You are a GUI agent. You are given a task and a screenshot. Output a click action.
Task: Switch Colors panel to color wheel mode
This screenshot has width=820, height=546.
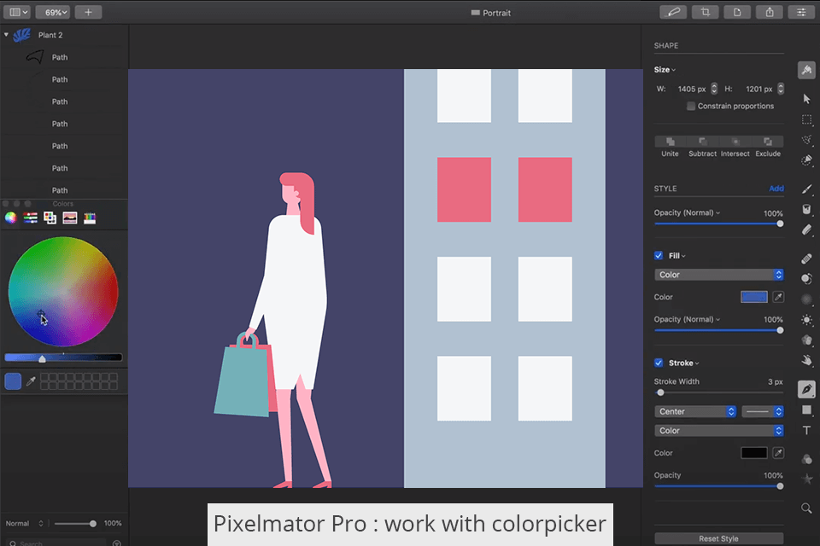(10, 218)
